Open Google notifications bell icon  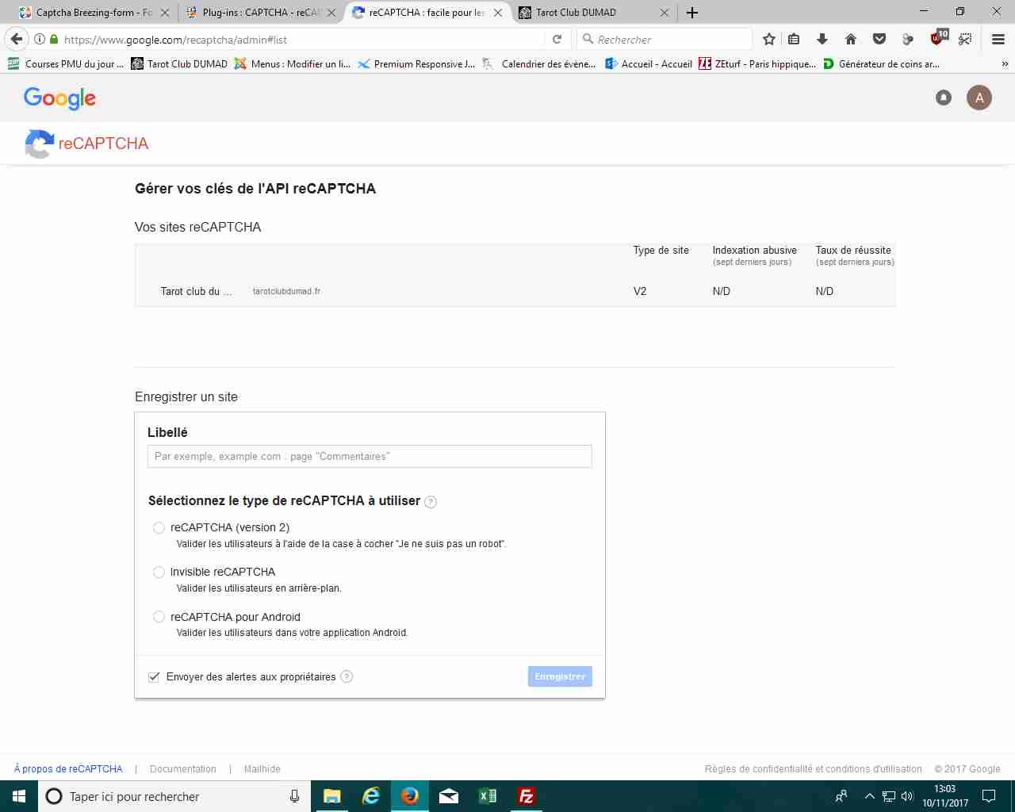point(944,98)
